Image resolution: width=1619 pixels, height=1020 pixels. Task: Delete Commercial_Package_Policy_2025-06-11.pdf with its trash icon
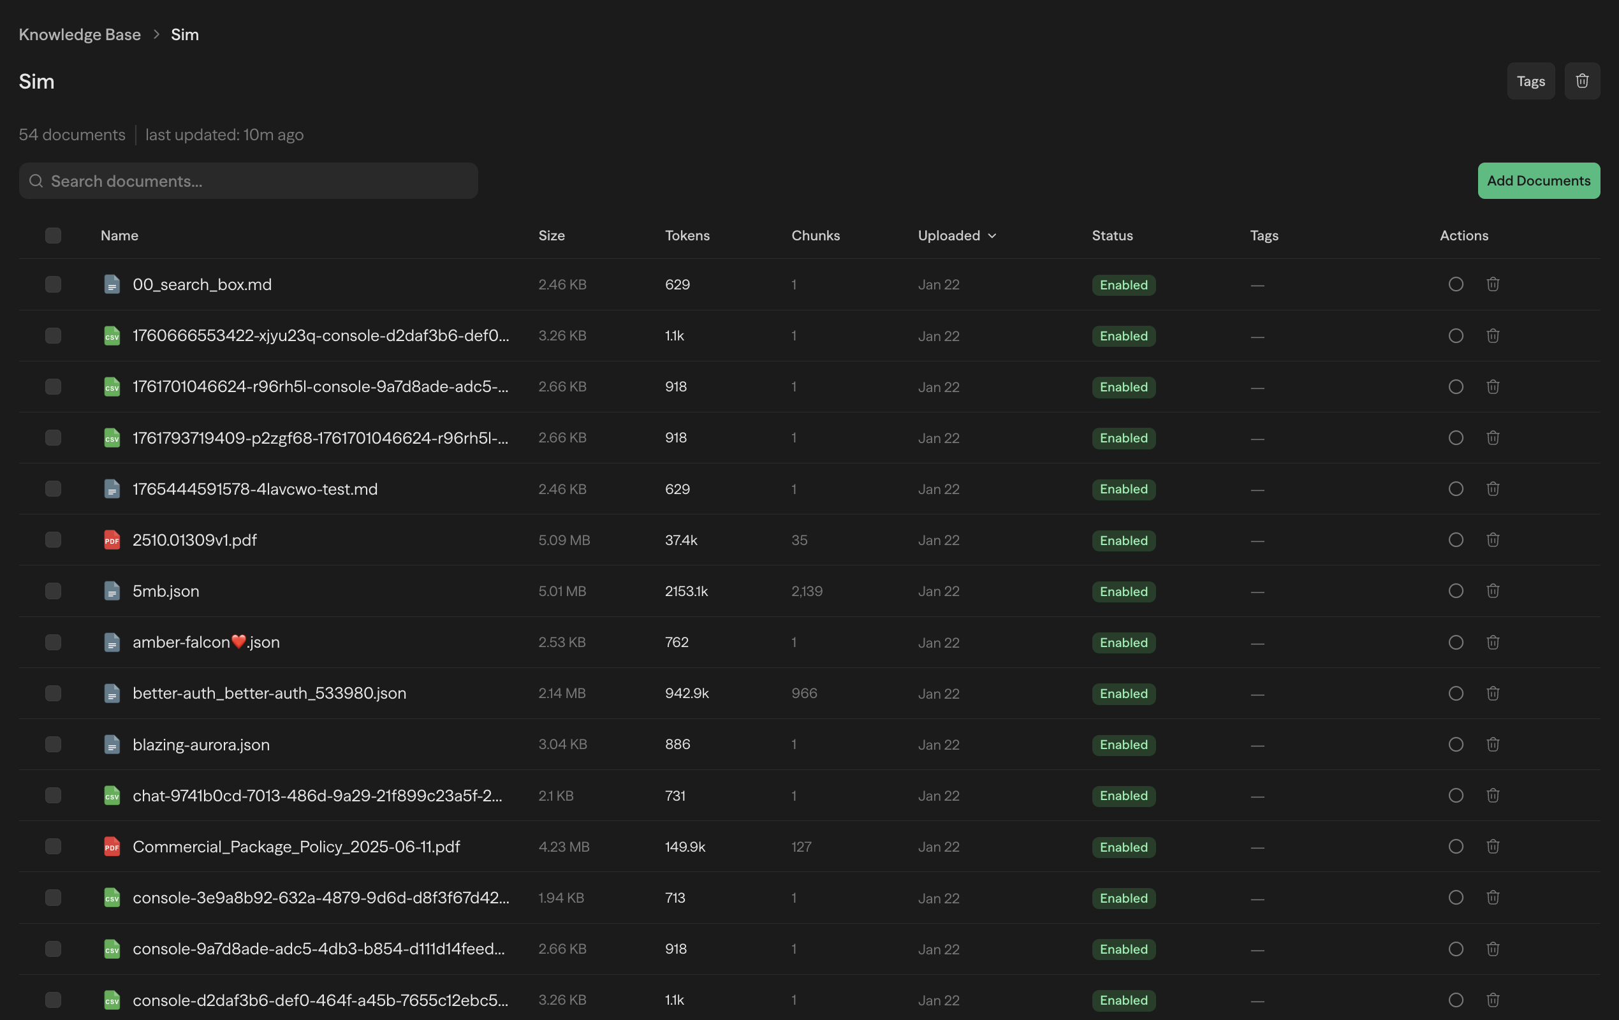tap(1493, 847)
